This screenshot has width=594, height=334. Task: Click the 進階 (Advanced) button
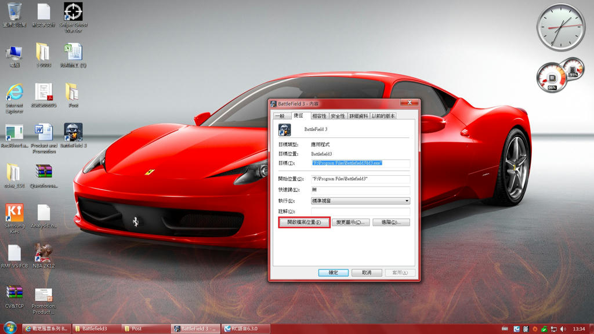coord(391,222)
